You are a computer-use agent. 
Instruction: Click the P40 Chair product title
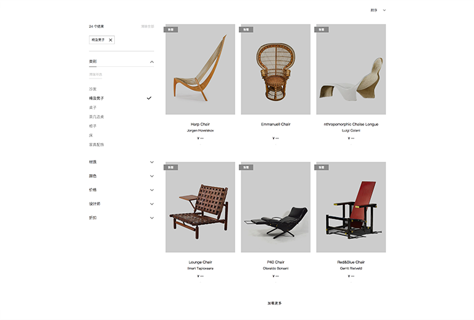(276, 262)
